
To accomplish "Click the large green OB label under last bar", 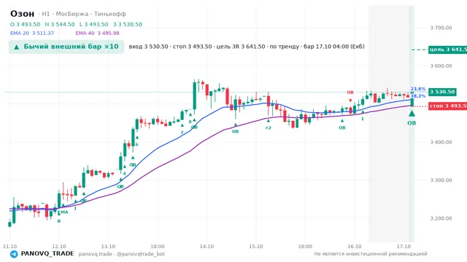I will [x=412, y=123].
